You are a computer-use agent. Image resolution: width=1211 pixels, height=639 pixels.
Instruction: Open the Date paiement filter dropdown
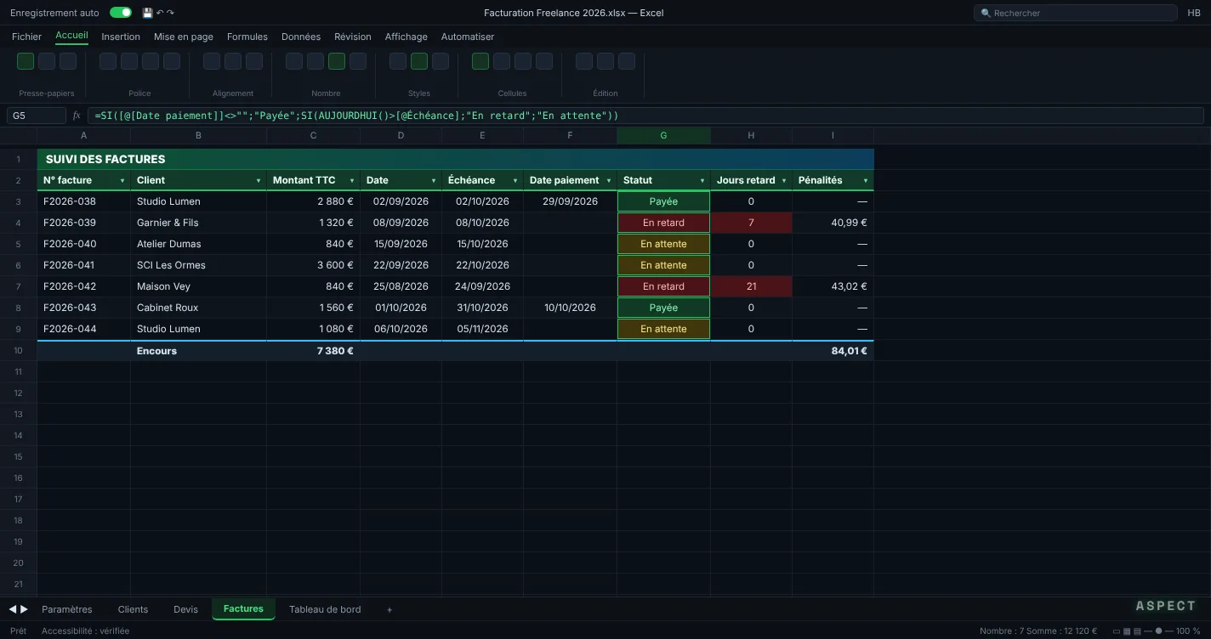coord(609,181)
